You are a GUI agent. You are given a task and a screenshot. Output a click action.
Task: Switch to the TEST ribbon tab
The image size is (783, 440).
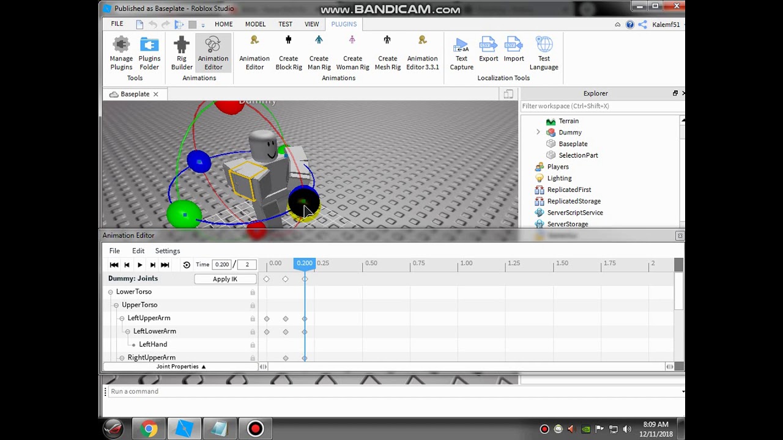pyautogui.click(x=285, y=24)
